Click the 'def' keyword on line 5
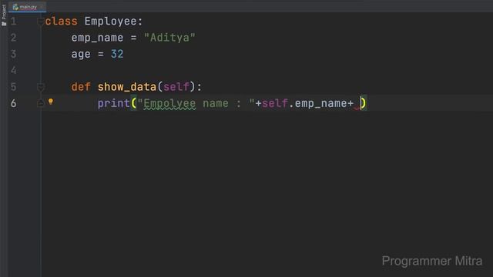The height and width of the screenshot is (277, 493). (81, 87)
